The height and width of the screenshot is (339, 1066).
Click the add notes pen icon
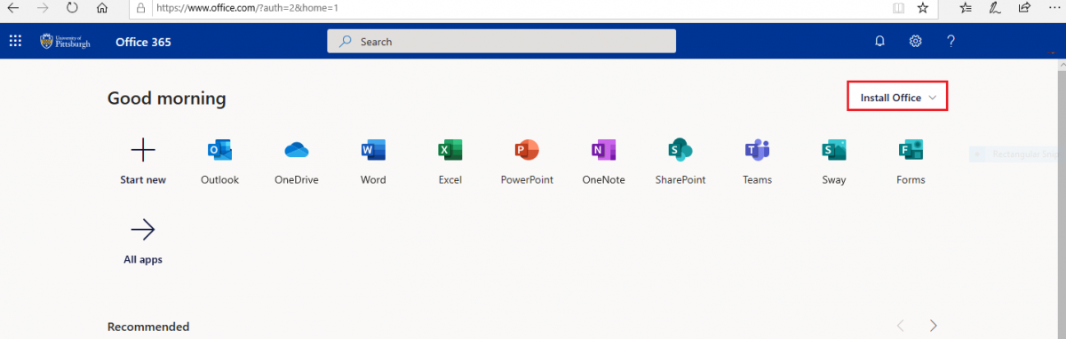coord(995,8)
